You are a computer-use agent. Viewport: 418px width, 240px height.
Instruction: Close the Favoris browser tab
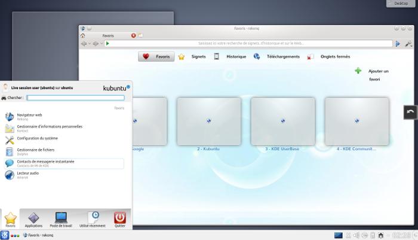(133, 35)
